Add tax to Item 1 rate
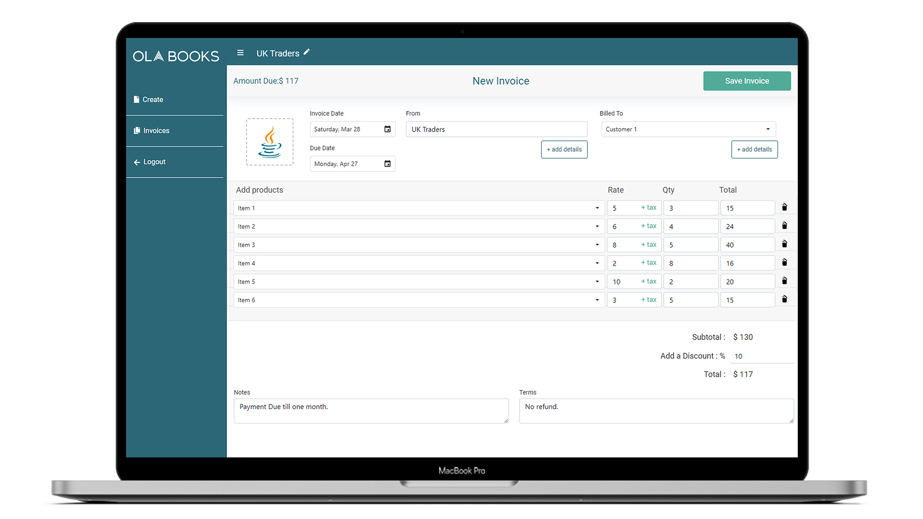 [649, 208]
